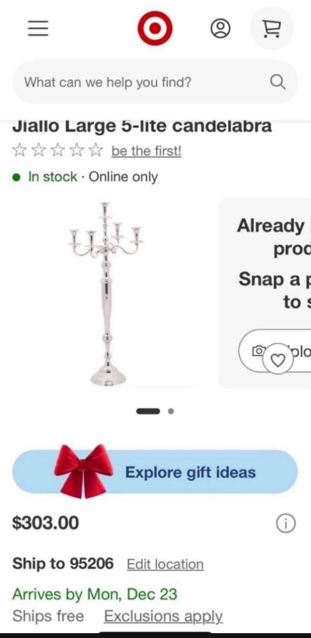Tap the magnifying glass search icon
Image resolution: width=311 pixels, height=638 pixels.
pyautogui.click(x=278, y=82)
